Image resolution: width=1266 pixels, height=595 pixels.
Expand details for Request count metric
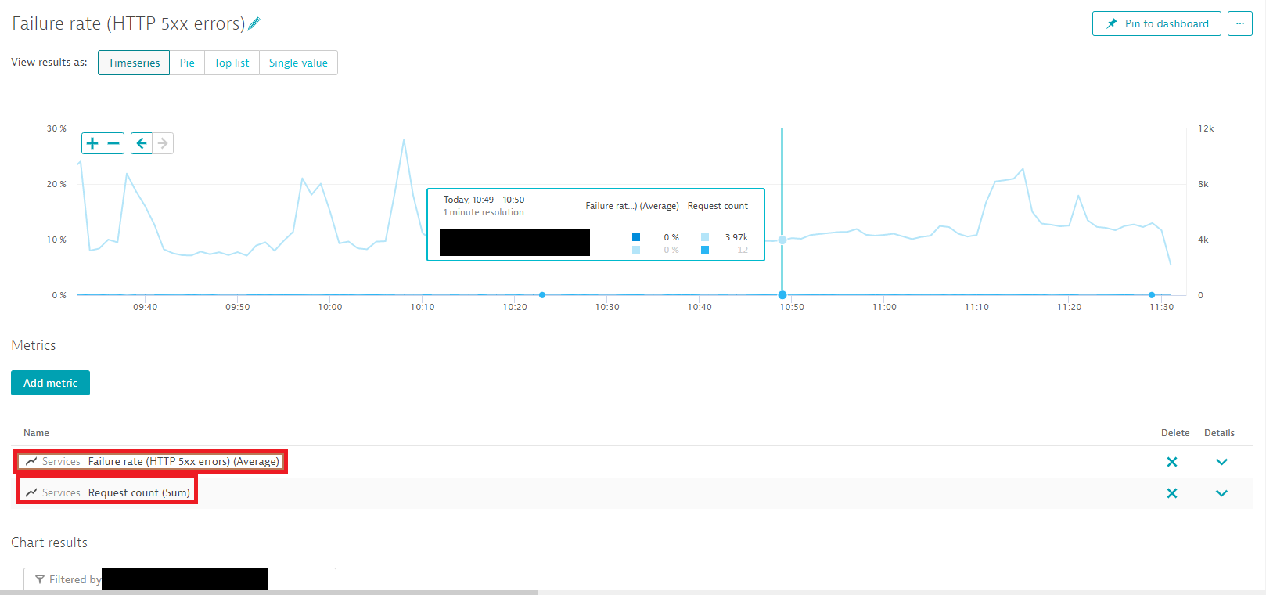pyautogui.click(x=1221, y=493)
